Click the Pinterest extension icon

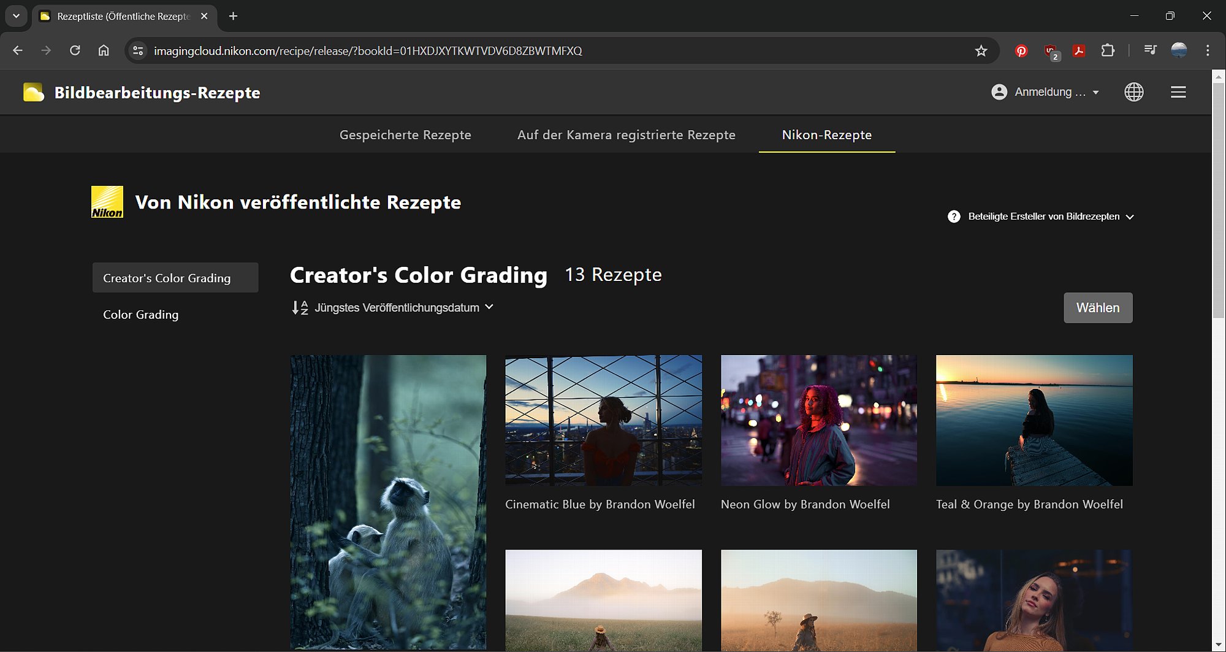pyautogui.click(x=1021, y=51)
